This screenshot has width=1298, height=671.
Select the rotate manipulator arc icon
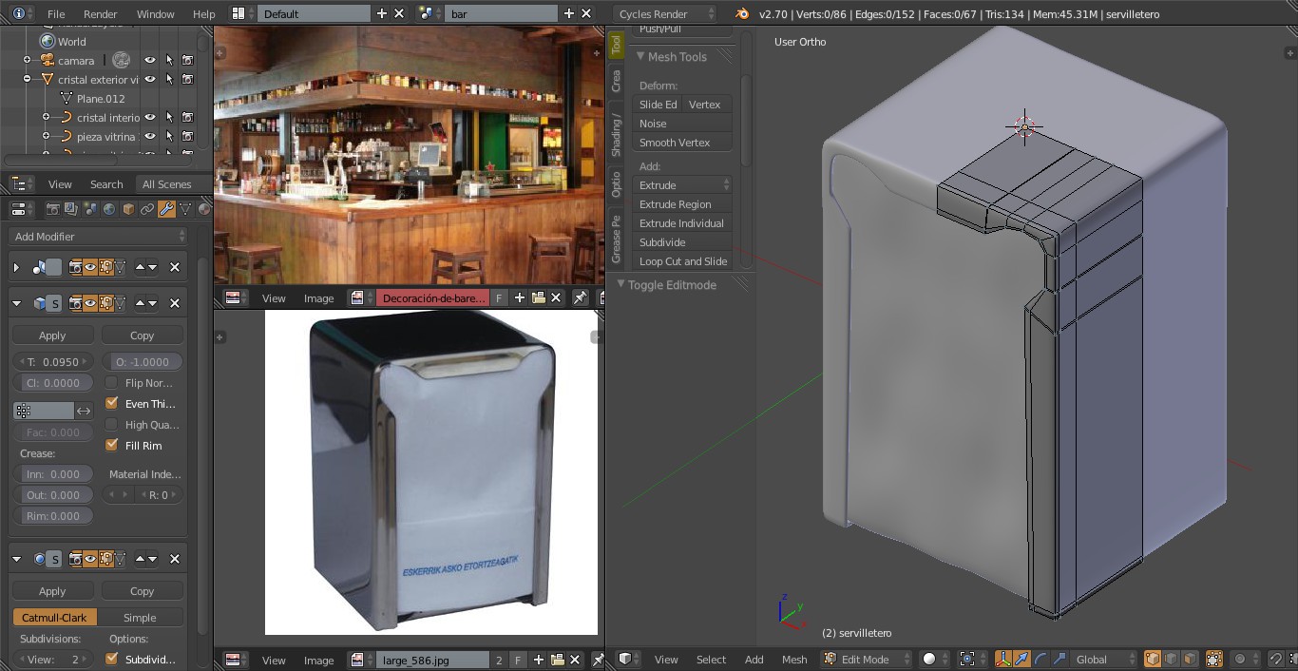[x=1040, y=659]
